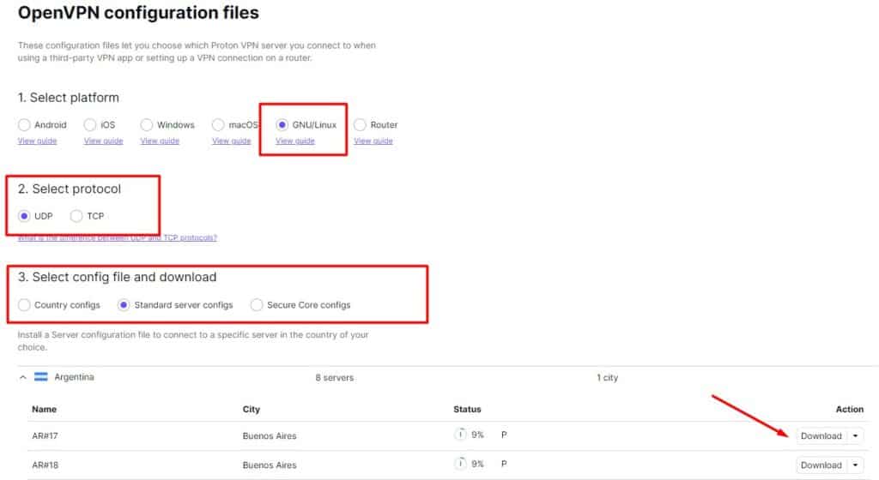Click the 9% load value for AR#18
Viewport: 879px width, 480px height.
coord(477,464)
